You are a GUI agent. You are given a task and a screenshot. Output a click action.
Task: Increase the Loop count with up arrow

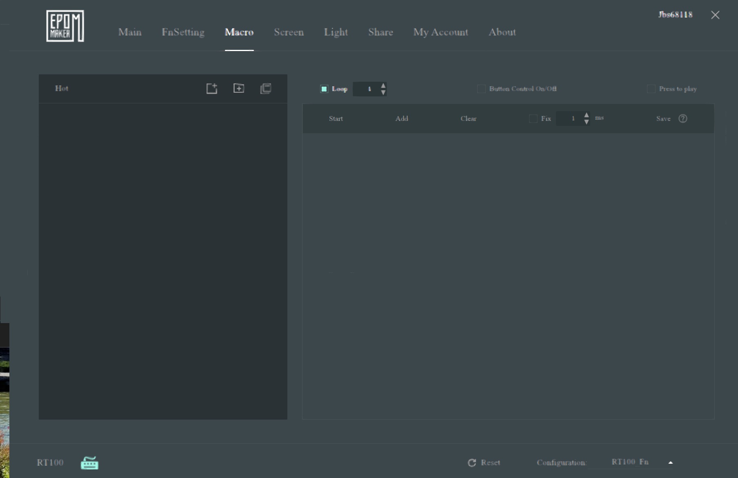click(383, 85)
